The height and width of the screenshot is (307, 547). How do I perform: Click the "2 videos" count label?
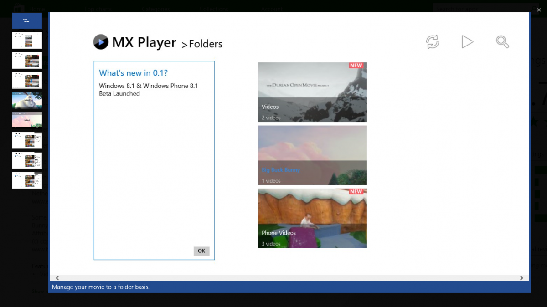point(271,118)
